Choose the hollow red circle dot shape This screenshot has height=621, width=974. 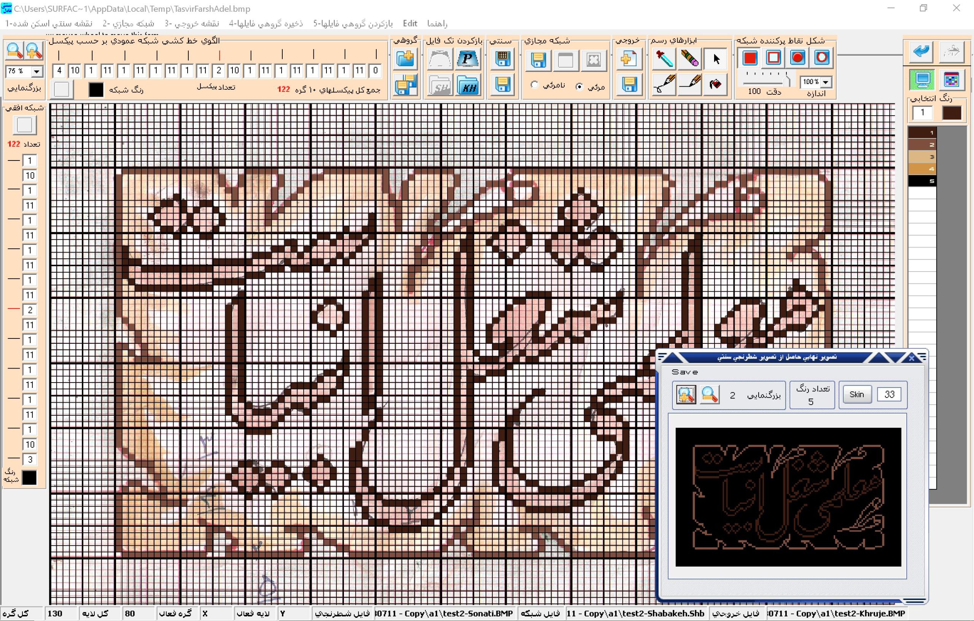click(821, 58)
